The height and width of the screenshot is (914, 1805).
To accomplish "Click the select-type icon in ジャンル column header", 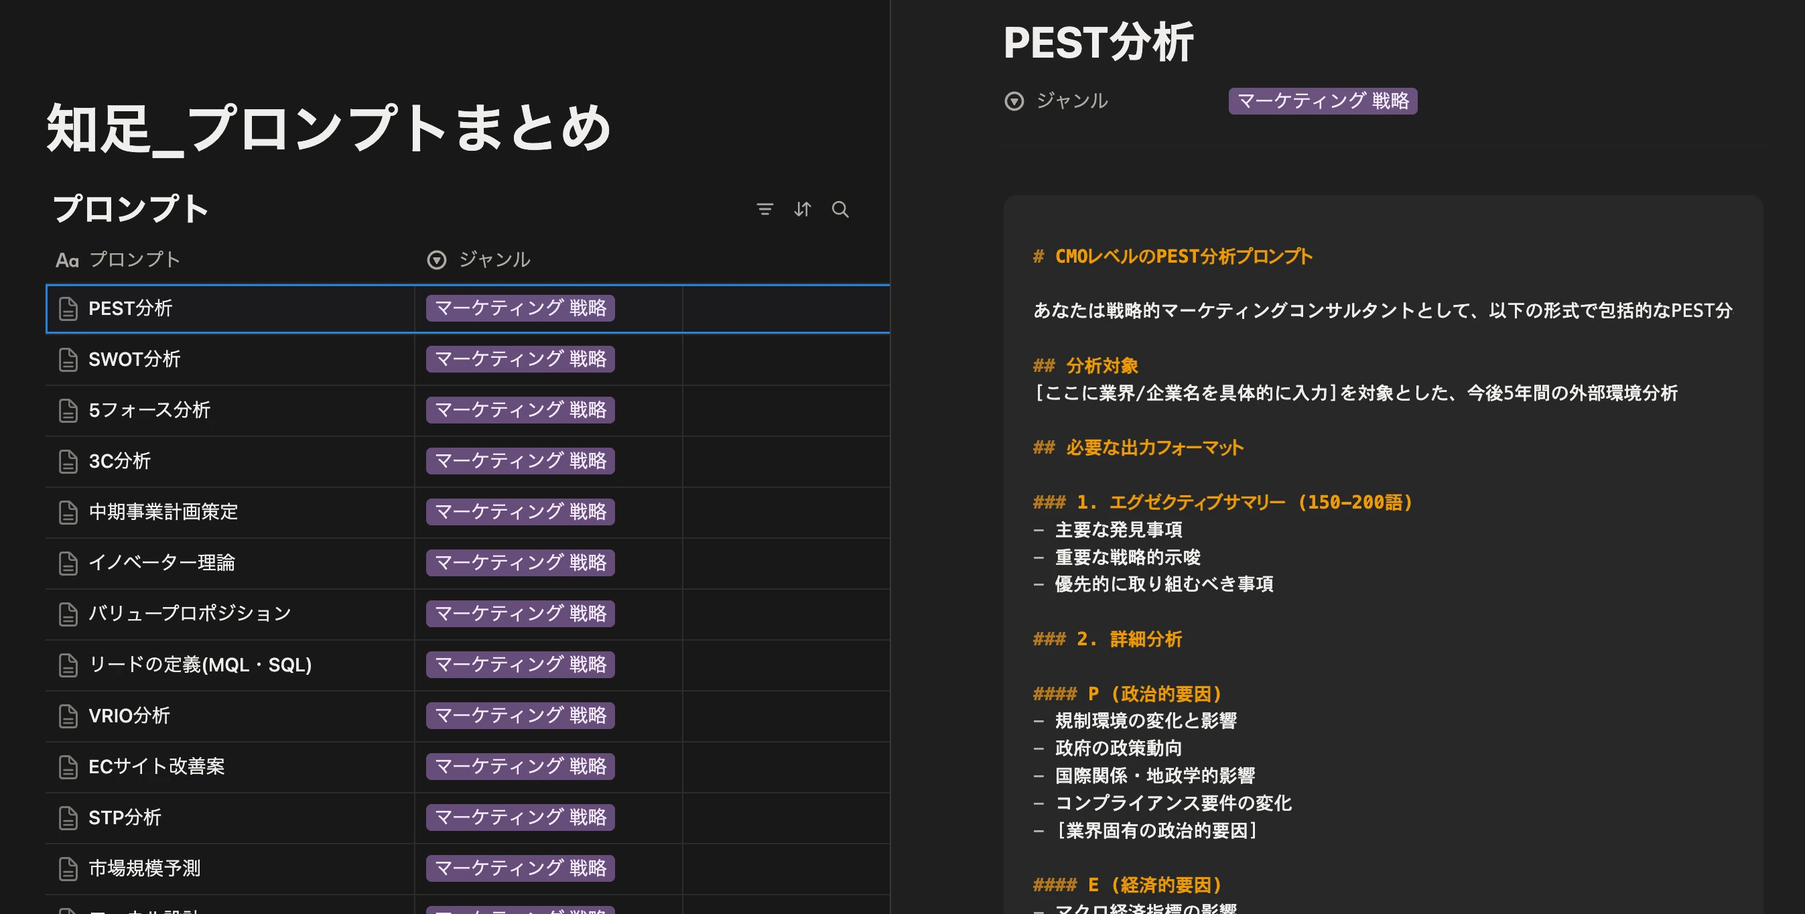I will pyautogui.click(x=437, y=260).
